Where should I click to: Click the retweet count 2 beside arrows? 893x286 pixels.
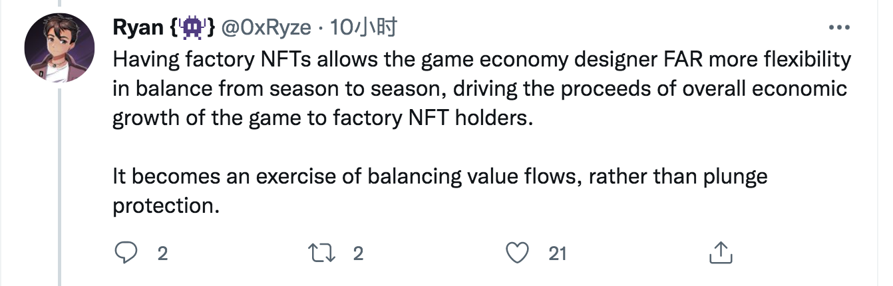tap(358, 253)
